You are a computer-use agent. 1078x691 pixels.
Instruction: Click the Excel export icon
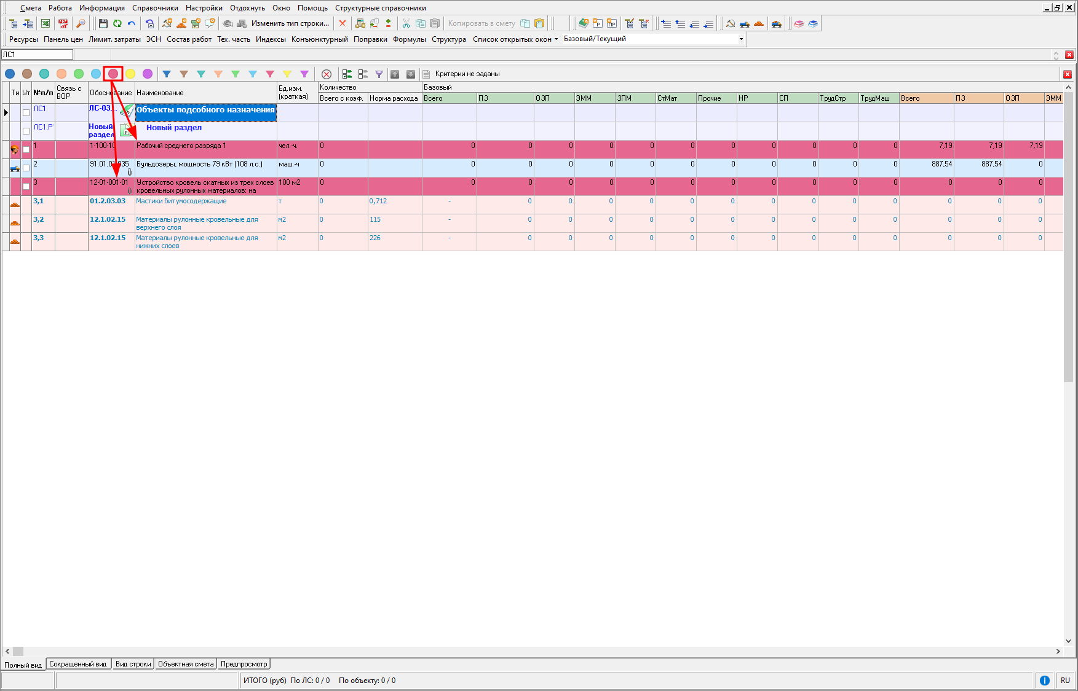(x=46, y=23)
